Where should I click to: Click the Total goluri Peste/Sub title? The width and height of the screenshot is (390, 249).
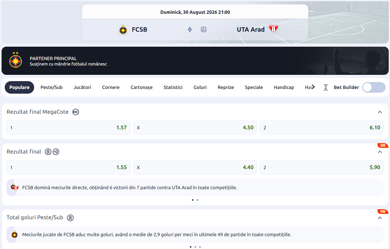(x=35, y=218)
